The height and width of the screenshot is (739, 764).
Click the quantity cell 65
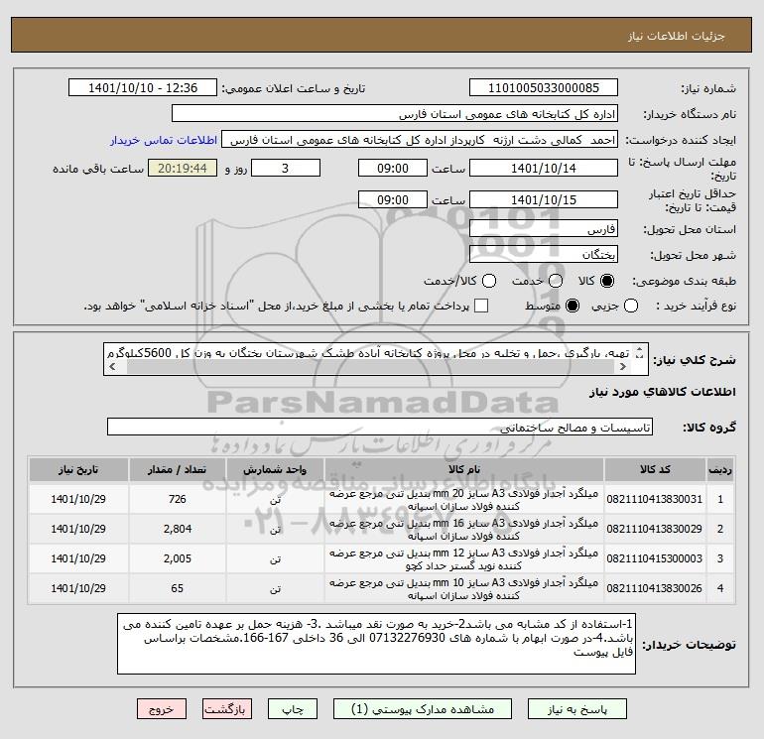pos(178,588)
